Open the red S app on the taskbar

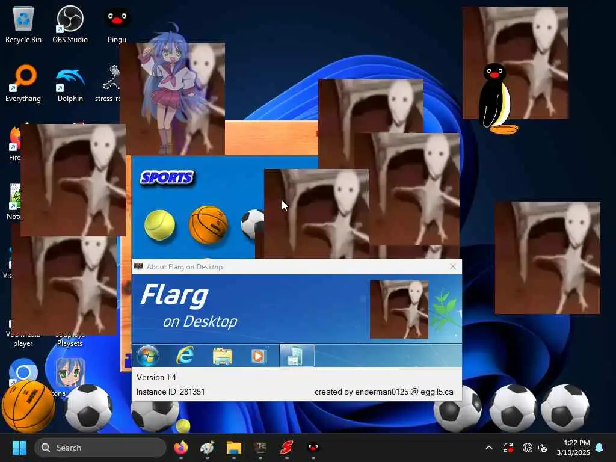pos(287,448)
